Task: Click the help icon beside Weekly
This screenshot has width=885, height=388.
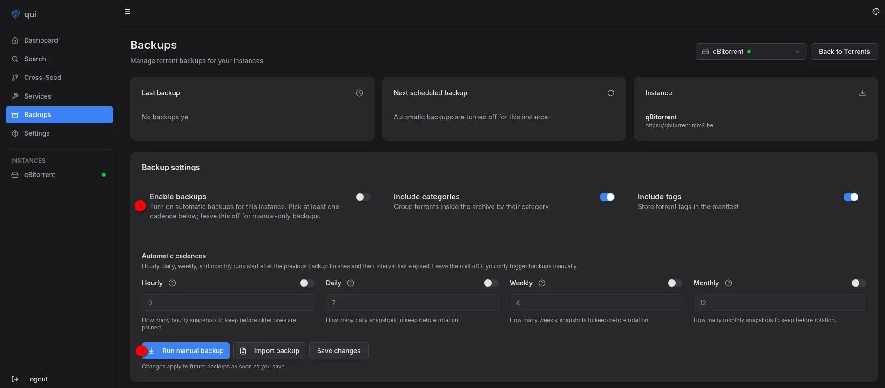Action: tap(542, 283)
